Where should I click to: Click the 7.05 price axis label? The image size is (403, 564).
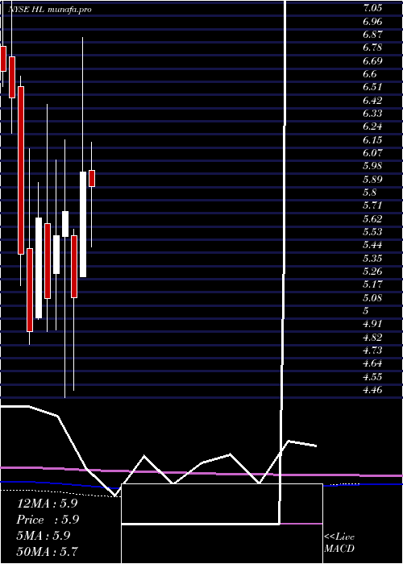pyautogui.click(x=372, y=8)
